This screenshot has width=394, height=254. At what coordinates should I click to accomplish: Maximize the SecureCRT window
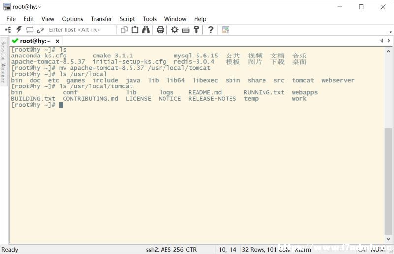point(361,7)
